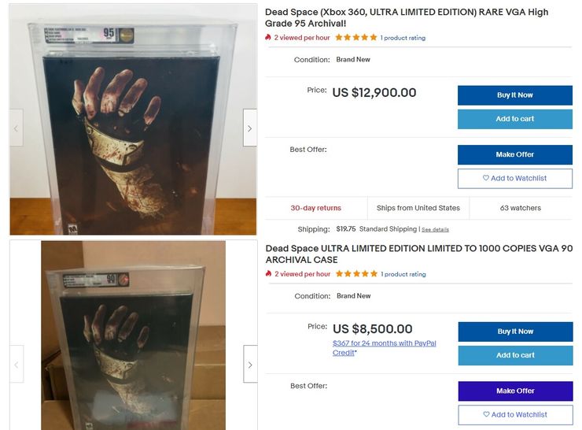Image resolution: width=582 pixels, height=430 pixels.
Task: Click next image arrow on VGA 90 listing
Action: coord(249,364)
